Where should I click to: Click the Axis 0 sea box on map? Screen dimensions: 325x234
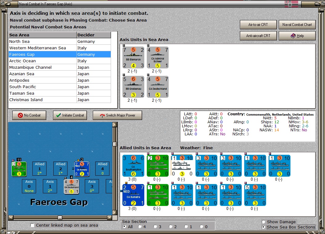(x=29, y=186)
